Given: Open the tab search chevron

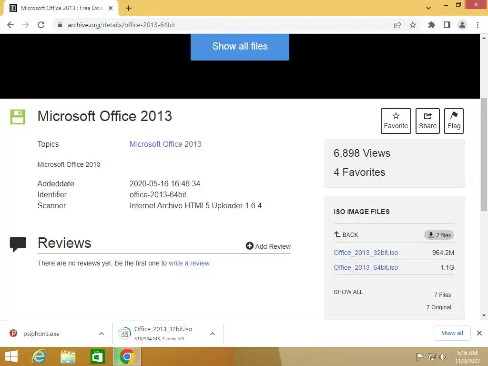Looking at the screenshot, I should pyautogui.click(x=428, y=8).
